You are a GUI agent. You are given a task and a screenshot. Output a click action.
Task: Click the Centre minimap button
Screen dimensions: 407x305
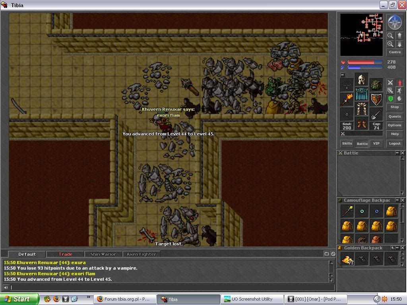395,52
